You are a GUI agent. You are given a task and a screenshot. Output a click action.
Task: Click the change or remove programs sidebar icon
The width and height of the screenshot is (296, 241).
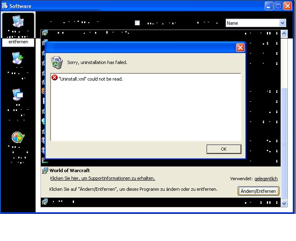[x=18, y=22]
